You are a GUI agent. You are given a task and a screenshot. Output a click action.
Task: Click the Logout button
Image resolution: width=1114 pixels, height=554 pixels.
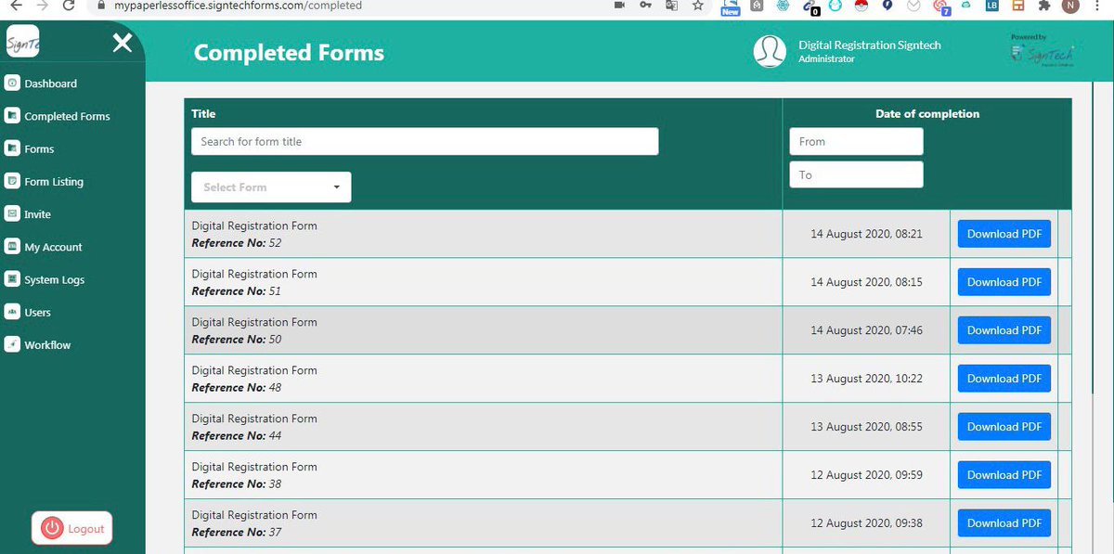coord(71,528)
